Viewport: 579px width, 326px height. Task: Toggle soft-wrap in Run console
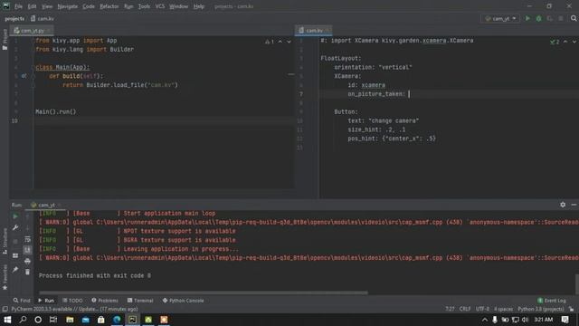click(x=27, y=239)
